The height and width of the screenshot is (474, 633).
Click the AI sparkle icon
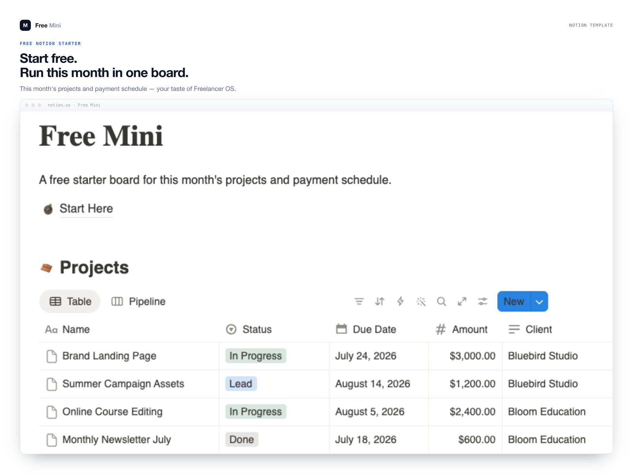[x=421, y=301]
